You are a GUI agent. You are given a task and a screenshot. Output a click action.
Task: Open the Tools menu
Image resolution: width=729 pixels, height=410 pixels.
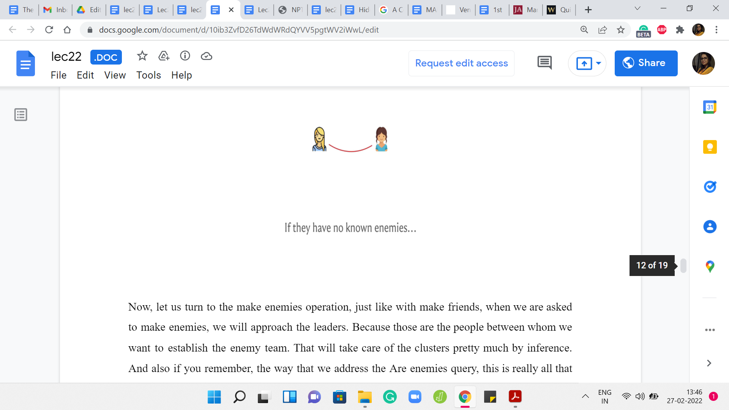pos(148,75)
